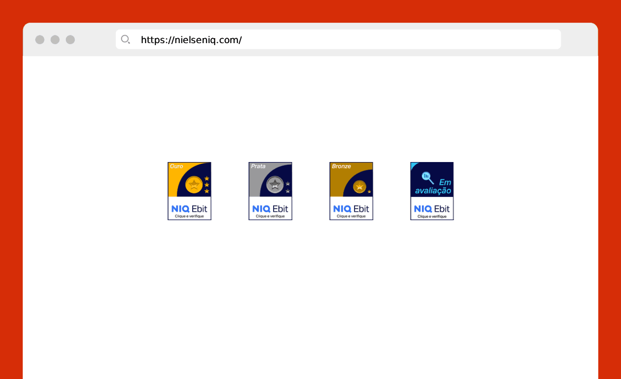Click the search magnifier icon in address bar
Image resolution: width=621 pixels, height=379 pixels.
click(x=125, y=39)
